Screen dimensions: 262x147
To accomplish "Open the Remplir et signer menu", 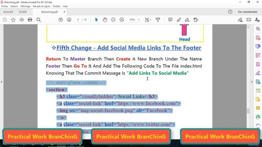I will [41, 6].
